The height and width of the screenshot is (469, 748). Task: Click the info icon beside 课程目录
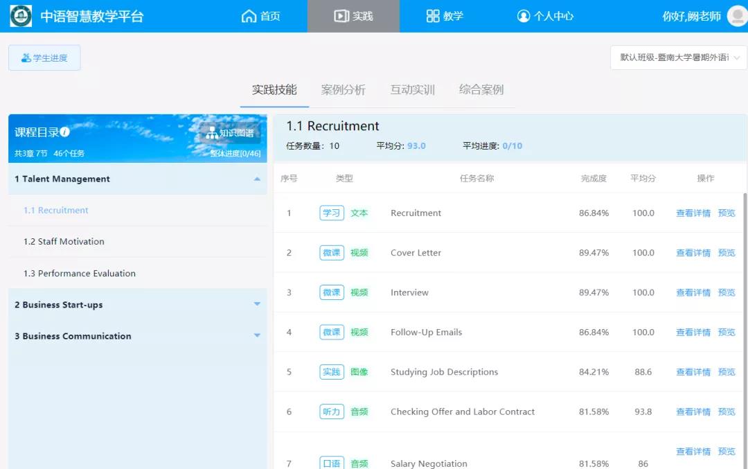64,132
